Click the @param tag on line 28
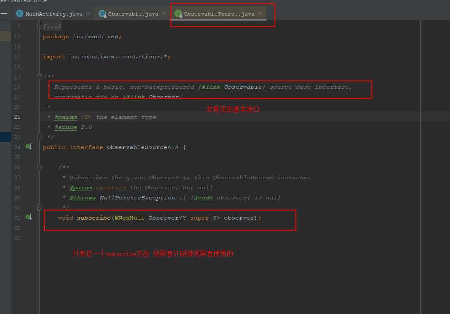Image resolution: width=450 pixels, height=314 pixels. (81, 188)
